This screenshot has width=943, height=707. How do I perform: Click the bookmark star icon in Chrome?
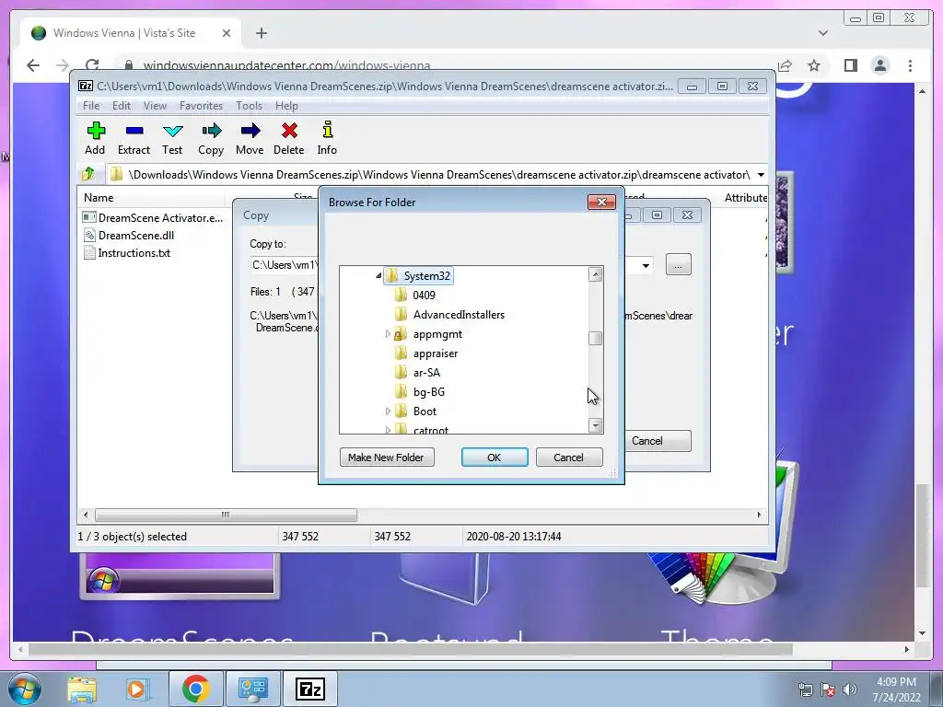pos(814,65)
